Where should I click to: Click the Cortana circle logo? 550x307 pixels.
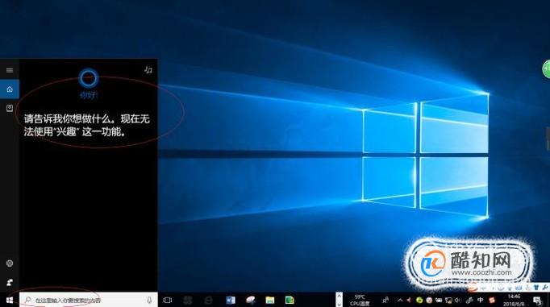(x=88, y=78)
